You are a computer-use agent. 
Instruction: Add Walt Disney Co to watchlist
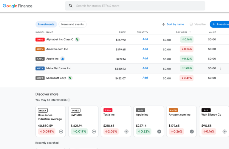225,131
